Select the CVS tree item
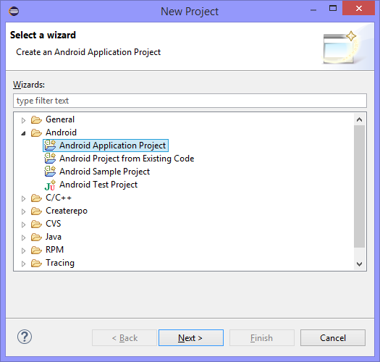 tap(54, 224)
